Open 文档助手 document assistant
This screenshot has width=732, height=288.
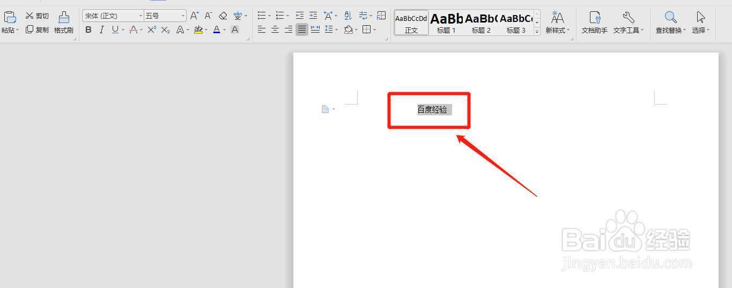[x=595, y=23]
